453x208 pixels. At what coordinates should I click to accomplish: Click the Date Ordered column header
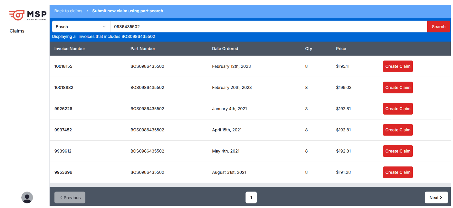(x=225, y=49)
